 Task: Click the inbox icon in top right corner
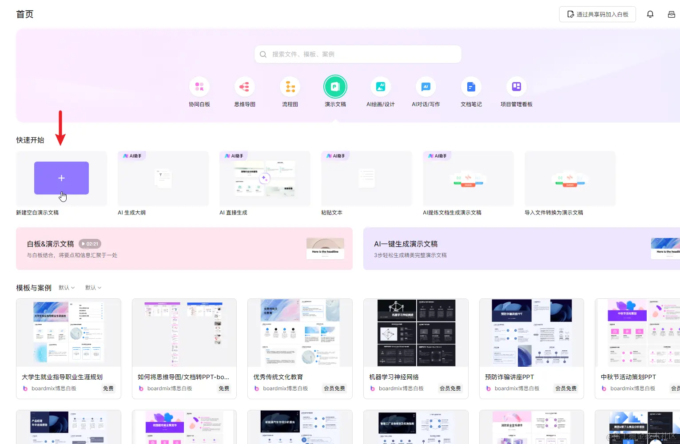672,14
